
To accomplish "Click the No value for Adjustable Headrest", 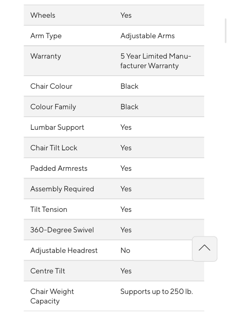I will click(125, 250).
